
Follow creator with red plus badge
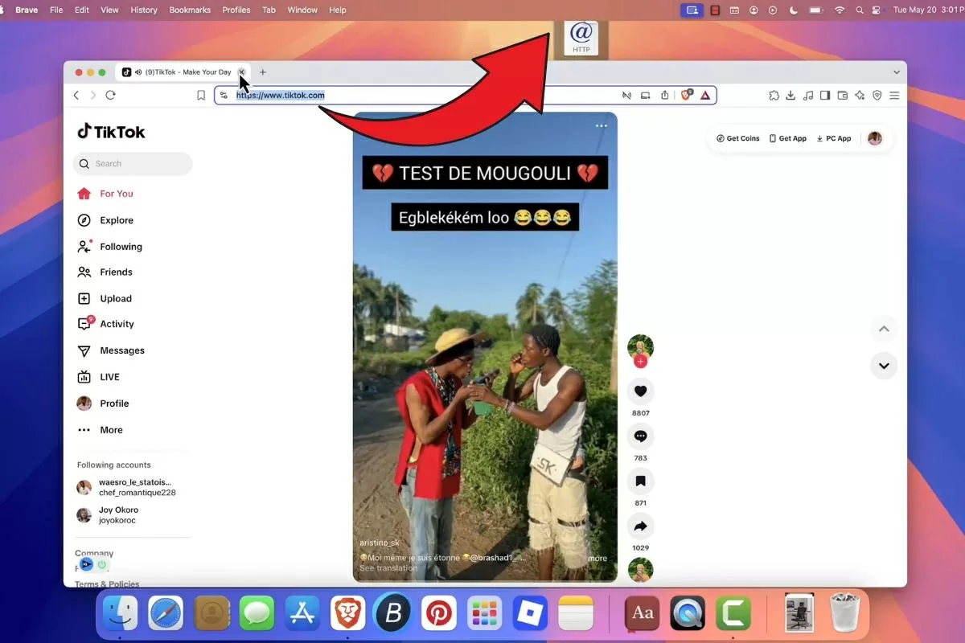640,362
